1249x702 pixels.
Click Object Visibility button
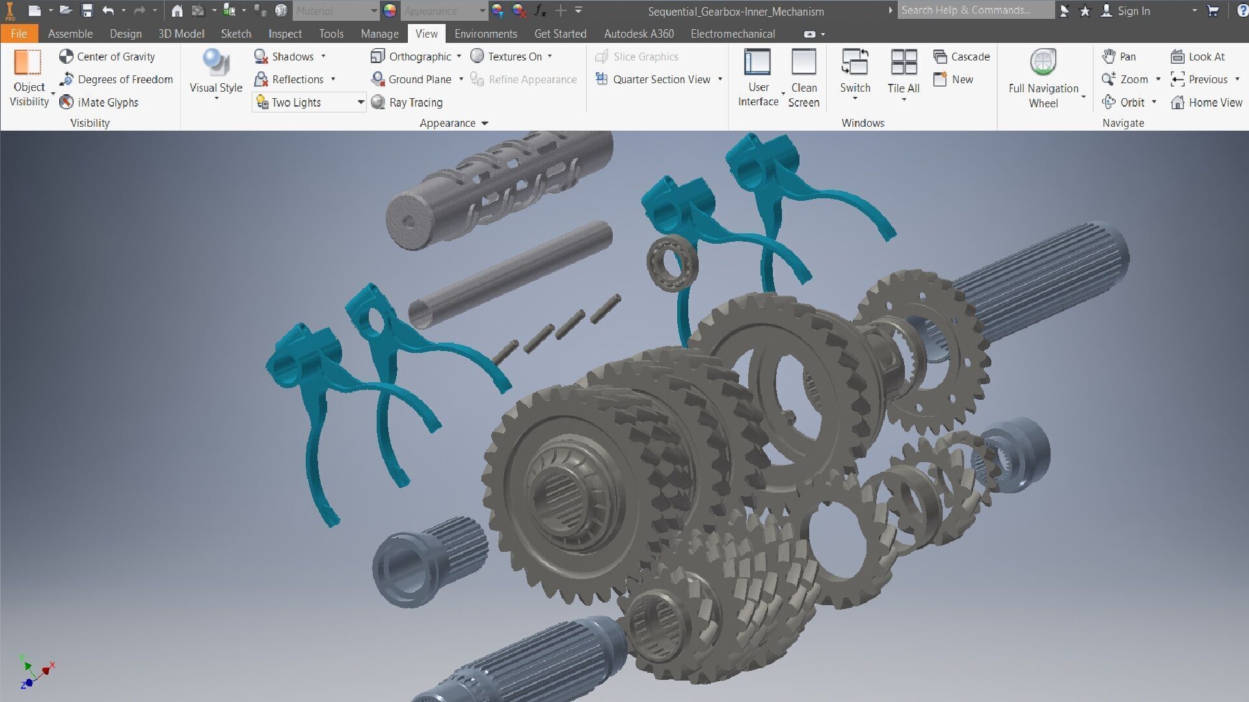pyautogui.click(x=29, y=78)
